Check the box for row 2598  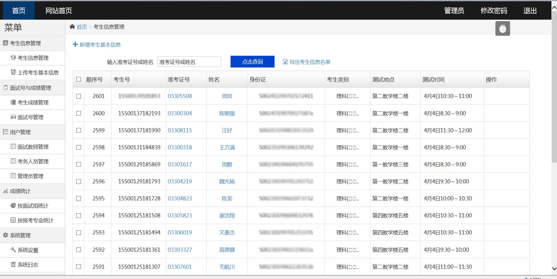pos(79,147)
